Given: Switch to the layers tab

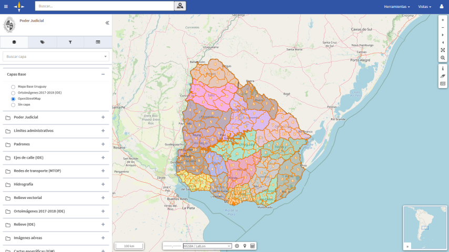Looking at the screenshot, I should click(x=14, y=42).
